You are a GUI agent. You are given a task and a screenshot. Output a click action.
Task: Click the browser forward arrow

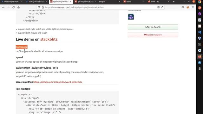[x=9, y=7]
